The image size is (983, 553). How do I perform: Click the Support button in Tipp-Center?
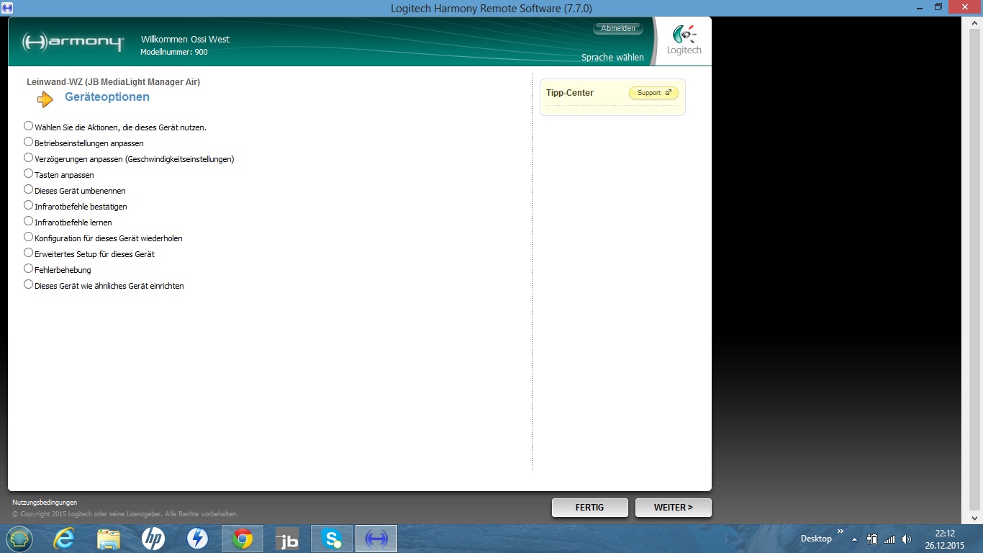(x=653, y=93)
